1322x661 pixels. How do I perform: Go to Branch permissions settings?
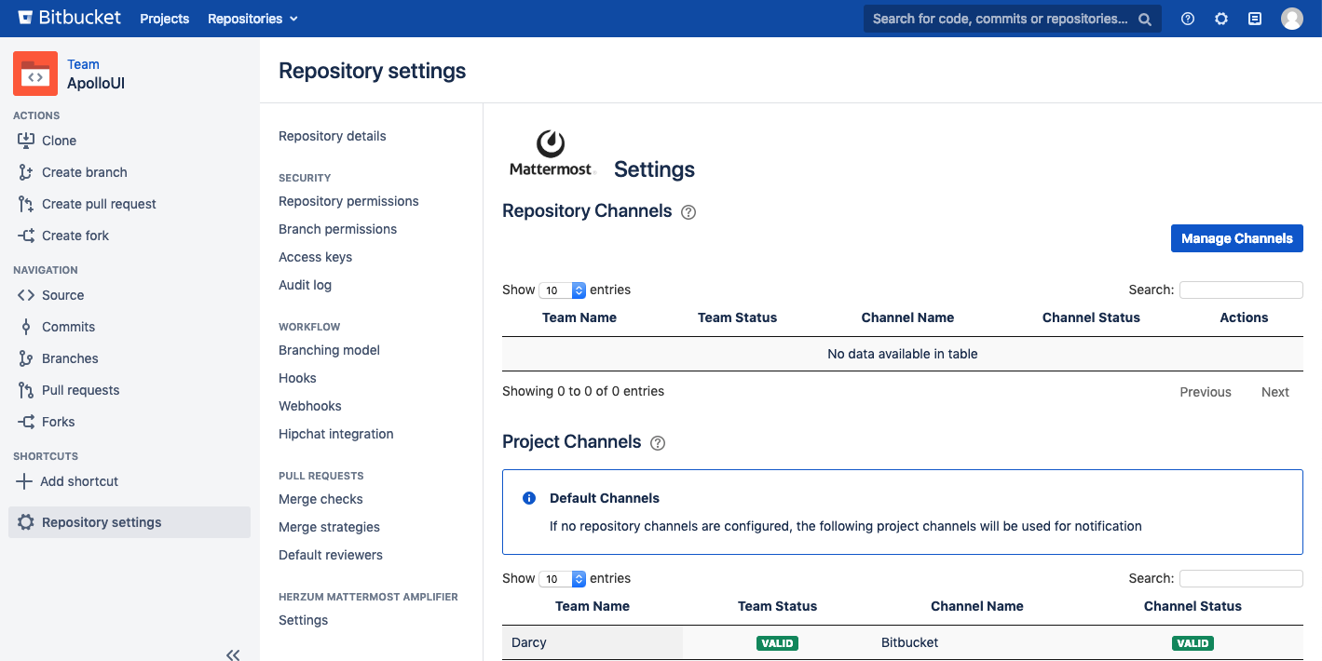tap(337, 229)
